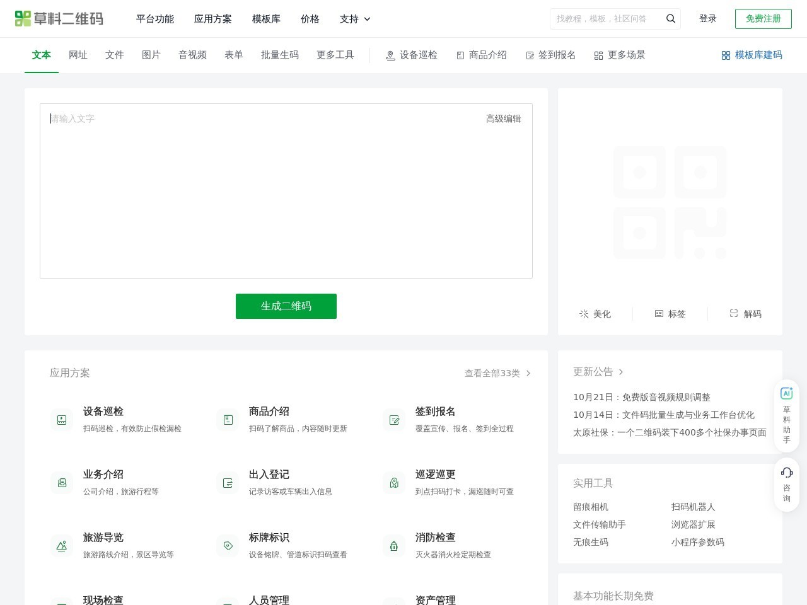Click the QR code placeholder preview

pos(670,203)
